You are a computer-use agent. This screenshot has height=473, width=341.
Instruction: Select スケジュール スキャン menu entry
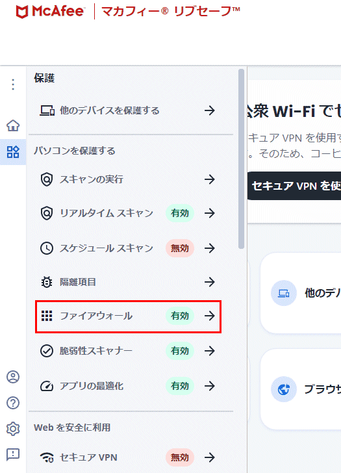107,248
